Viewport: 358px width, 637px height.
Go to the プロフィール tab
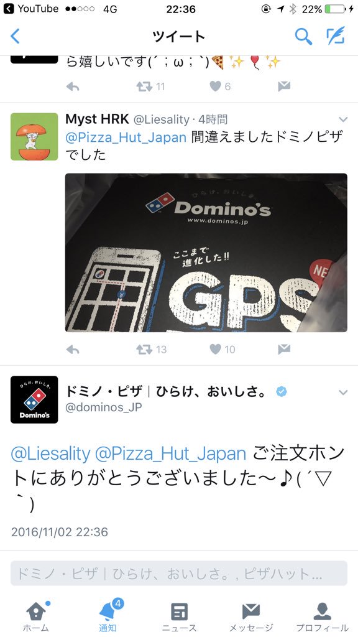[323, 616]
